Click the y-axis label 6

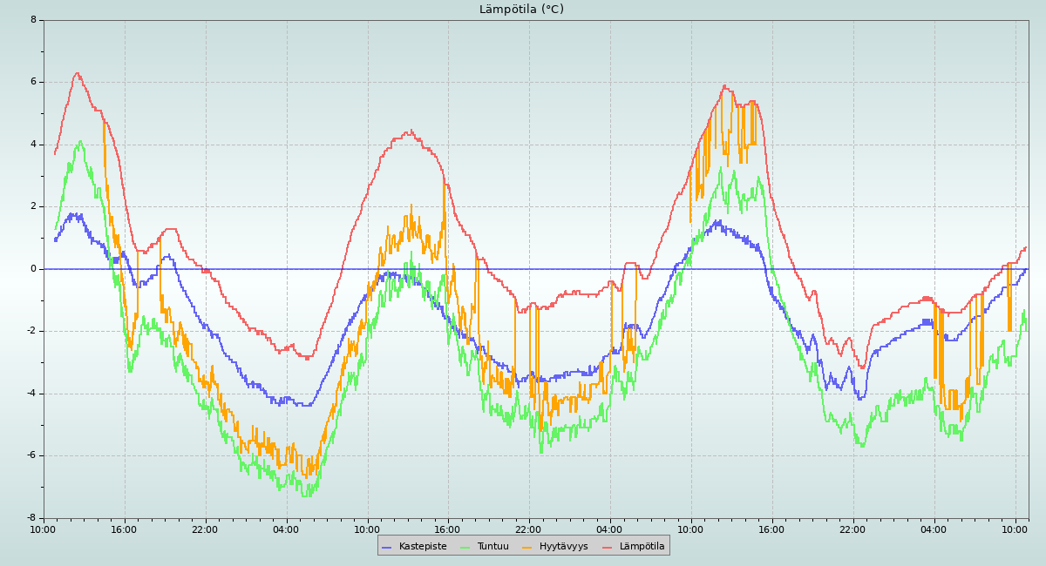pos(33,82)
